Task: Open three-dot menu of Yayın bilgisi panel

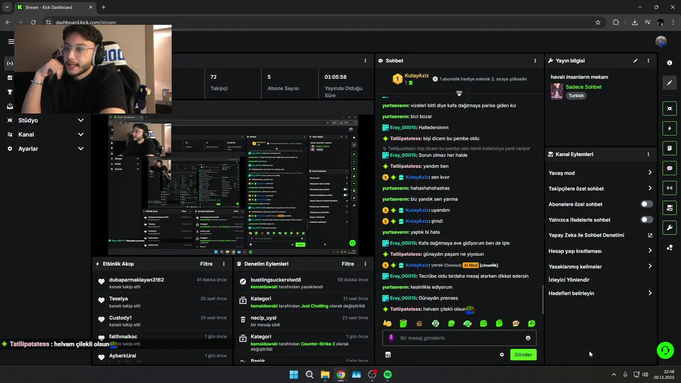Action: [648, 61]
